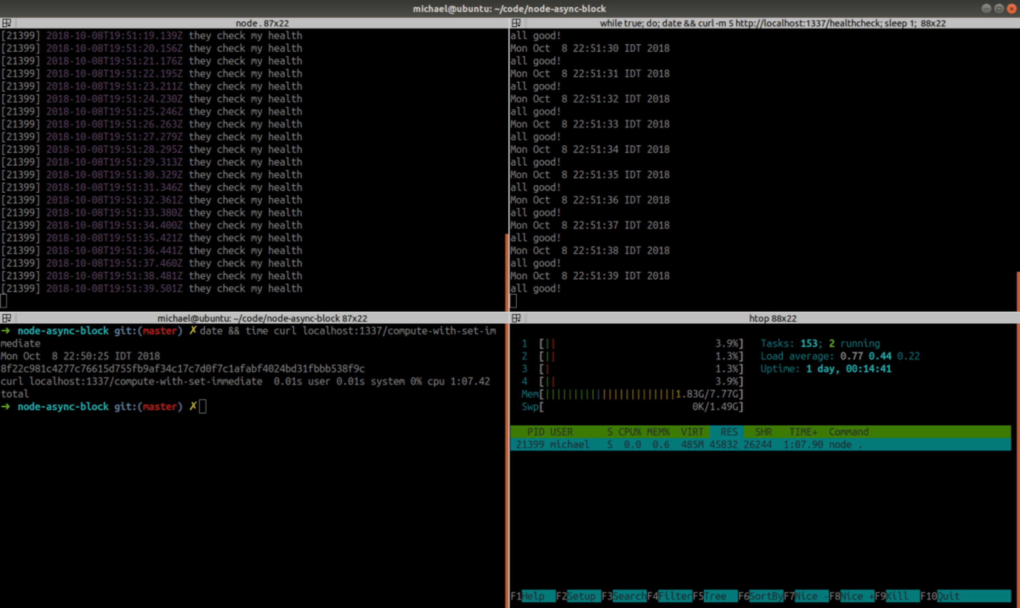Click log line timestamped 19:51:39.501Z
1020x608 pixels.
pyautogui.click(x=151, y=288)
